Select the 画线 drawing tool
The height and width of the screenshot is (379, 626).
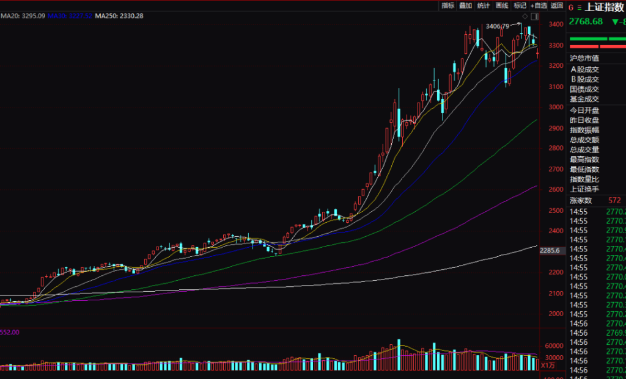click(502, 5)
